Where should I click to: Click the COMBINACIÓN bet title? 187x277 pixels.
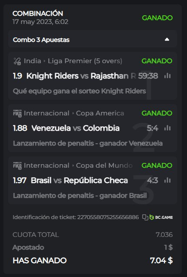38,14
